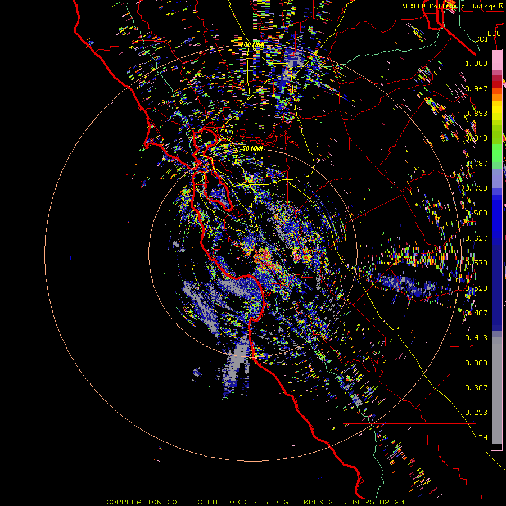Click the DCC label above the color scale

(x=494, y=34)
